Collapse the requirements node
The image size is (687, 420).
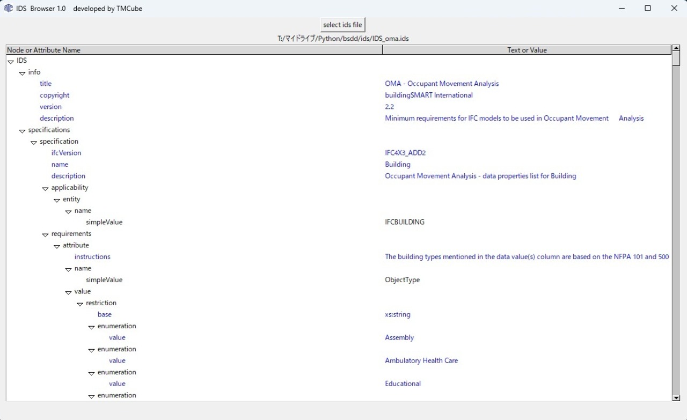45,234
